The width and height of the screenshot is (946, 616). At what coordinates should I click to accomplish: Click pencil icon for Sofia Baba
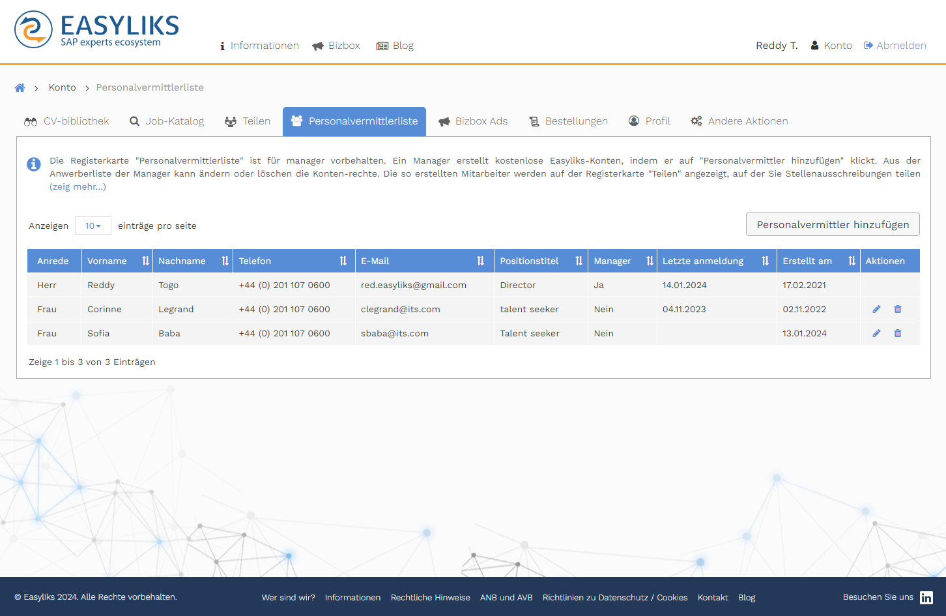[x=876, y=333]
